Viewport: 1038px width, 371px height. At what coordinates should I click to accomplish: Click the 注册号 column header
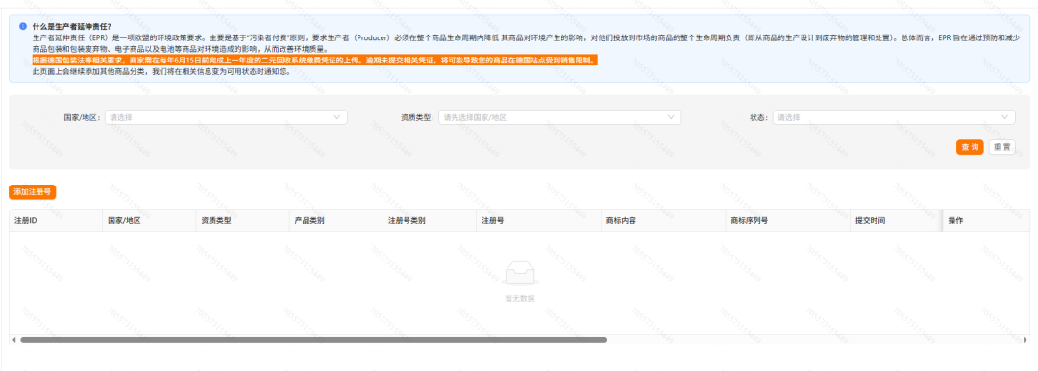click(538, 221)
